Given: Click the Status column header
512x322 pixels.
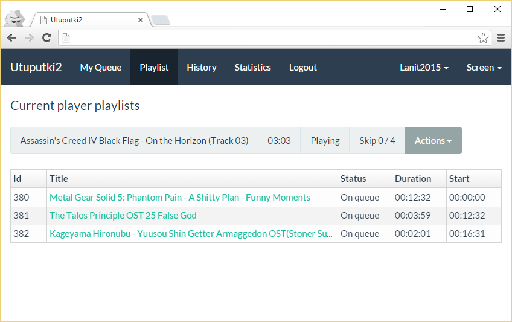Looking at the screenshot, I should 365,179.
